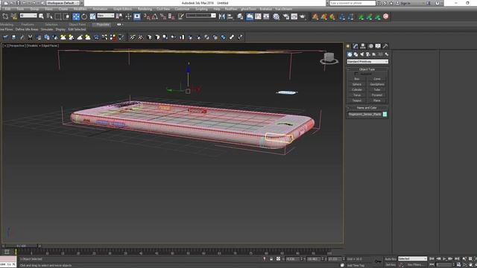Select the Geometry category icon
The width and height of the screenshot is (477, 268).
tap(350, 54)
